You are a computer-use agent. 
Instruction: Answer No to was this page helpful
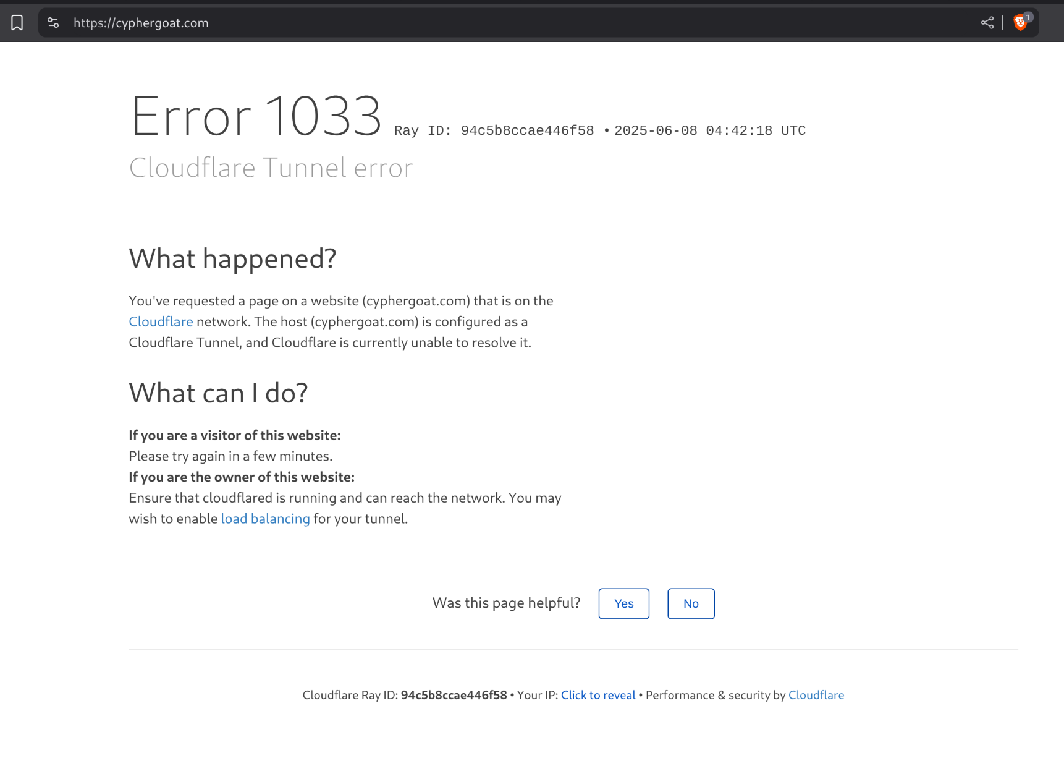(691, 603)
